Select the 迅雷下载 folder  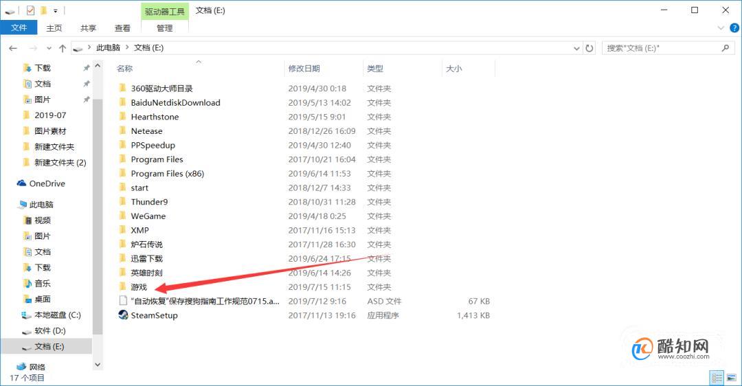[x=147, y=259]
